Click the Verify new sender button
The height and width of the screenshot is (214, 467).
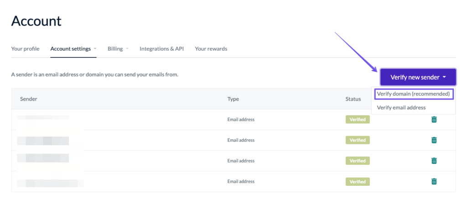418,77
